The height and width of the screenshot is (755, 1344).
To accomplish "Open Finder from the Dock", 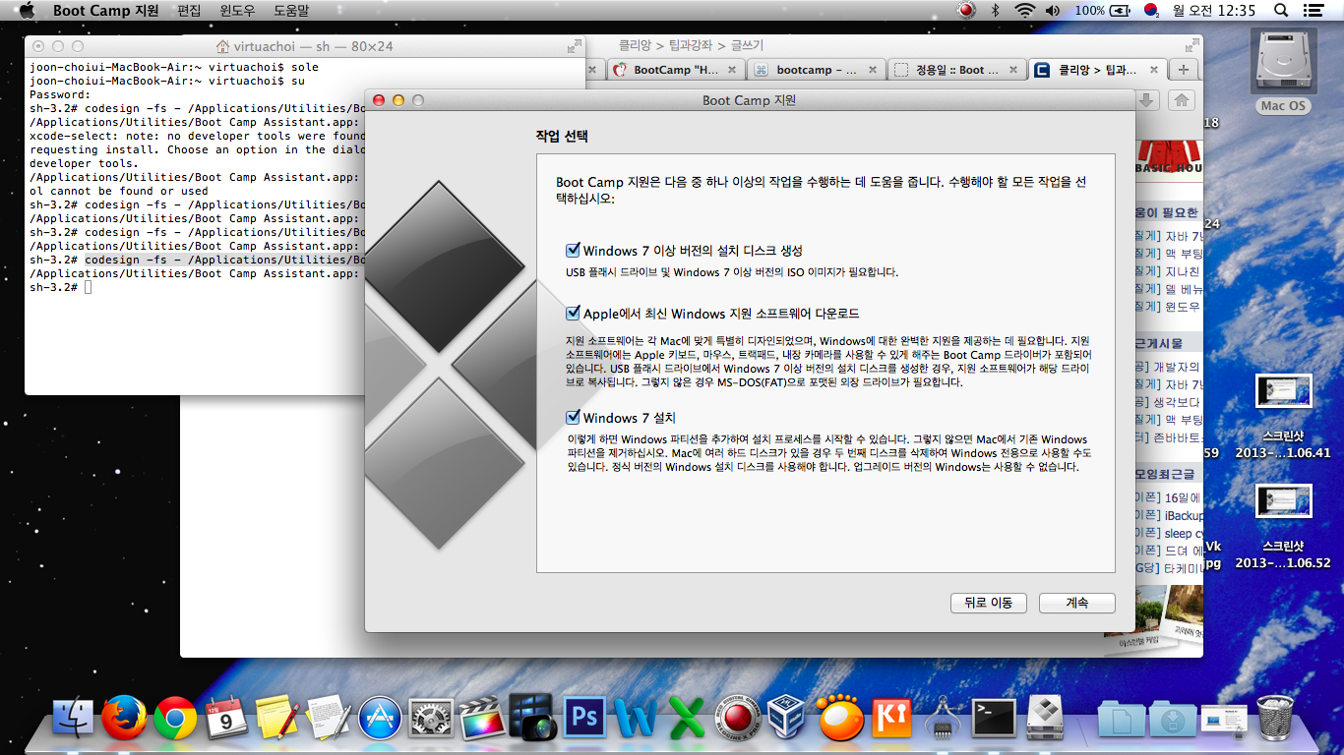I will (72, 718).
